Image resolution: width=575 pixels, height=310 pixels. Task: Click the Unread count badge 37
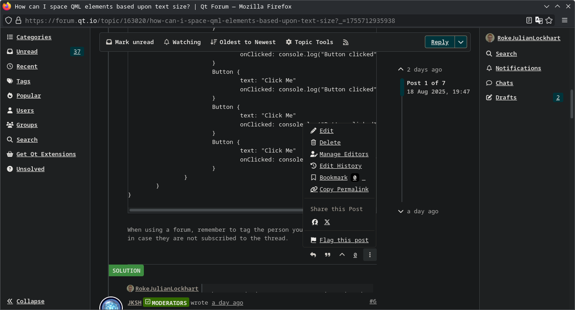[77, 51]
